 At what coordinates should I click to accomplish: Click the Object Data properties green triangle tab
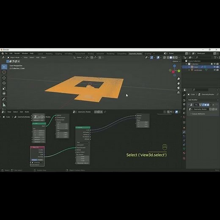pos(184,148)
